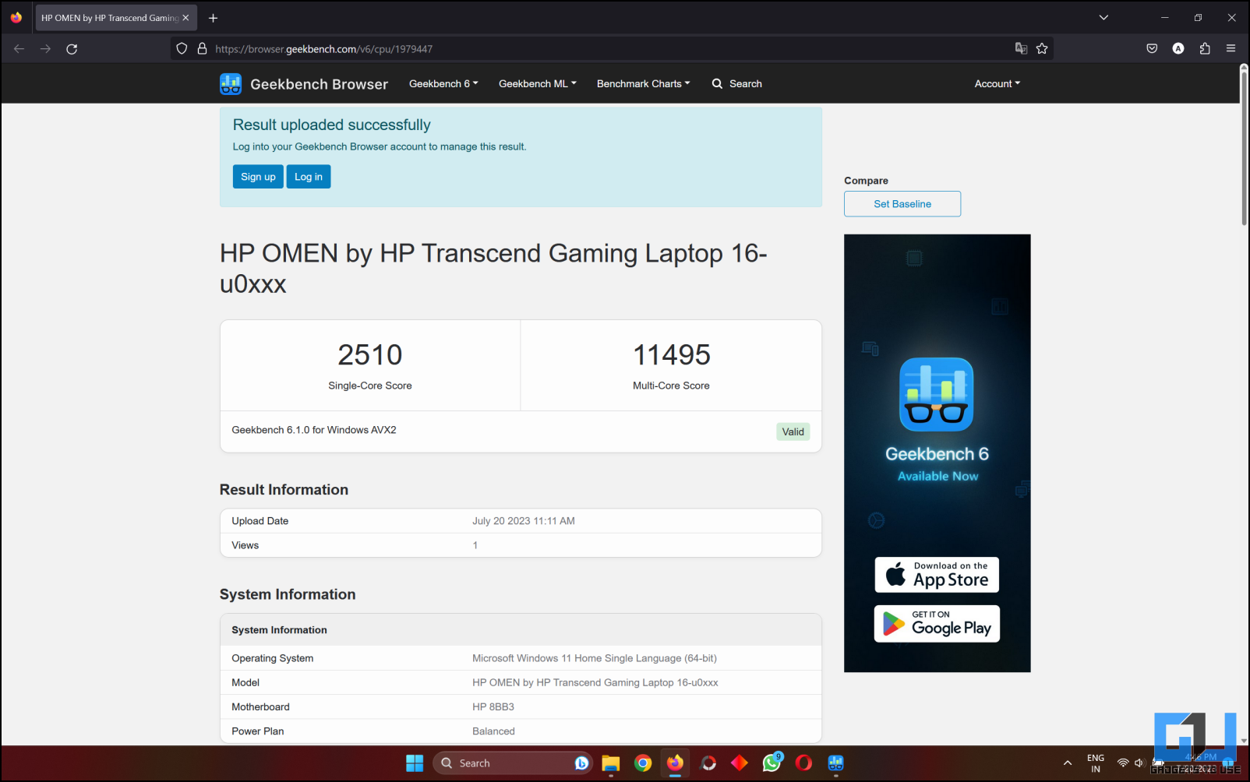This screenshot has height=782, width=1250.
Task: Click the Result uploaded successfully heading
Action: [x=332, y=125]
